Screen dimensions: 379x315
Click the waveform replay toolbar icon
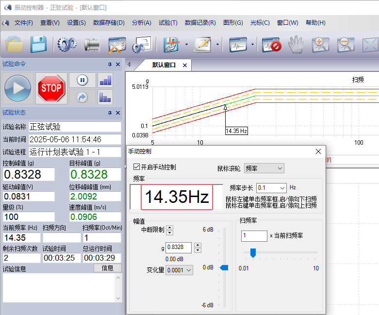171,45
